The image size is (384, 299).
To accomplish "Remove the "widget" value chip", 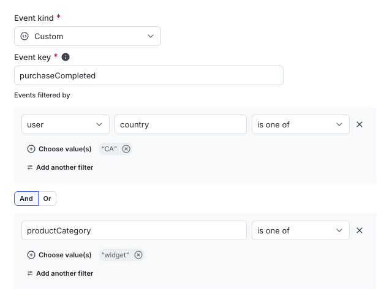I will click(x=138, y=255).
